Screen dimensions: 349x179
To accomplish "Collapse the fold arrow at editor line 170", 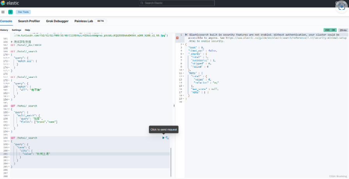I will [x=9, y=54].
